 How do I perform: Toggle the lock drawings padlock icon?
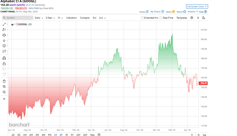(4, 64)
